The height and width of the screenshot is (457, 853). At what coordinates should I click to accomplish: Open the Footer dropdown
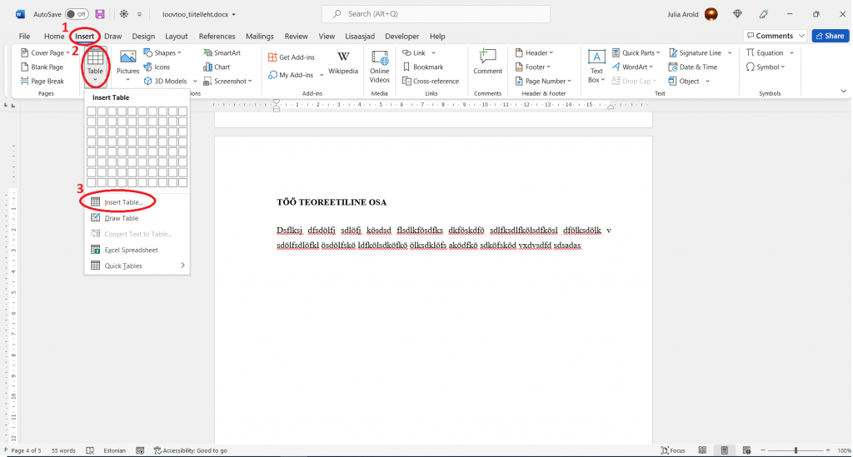[533, 67]
